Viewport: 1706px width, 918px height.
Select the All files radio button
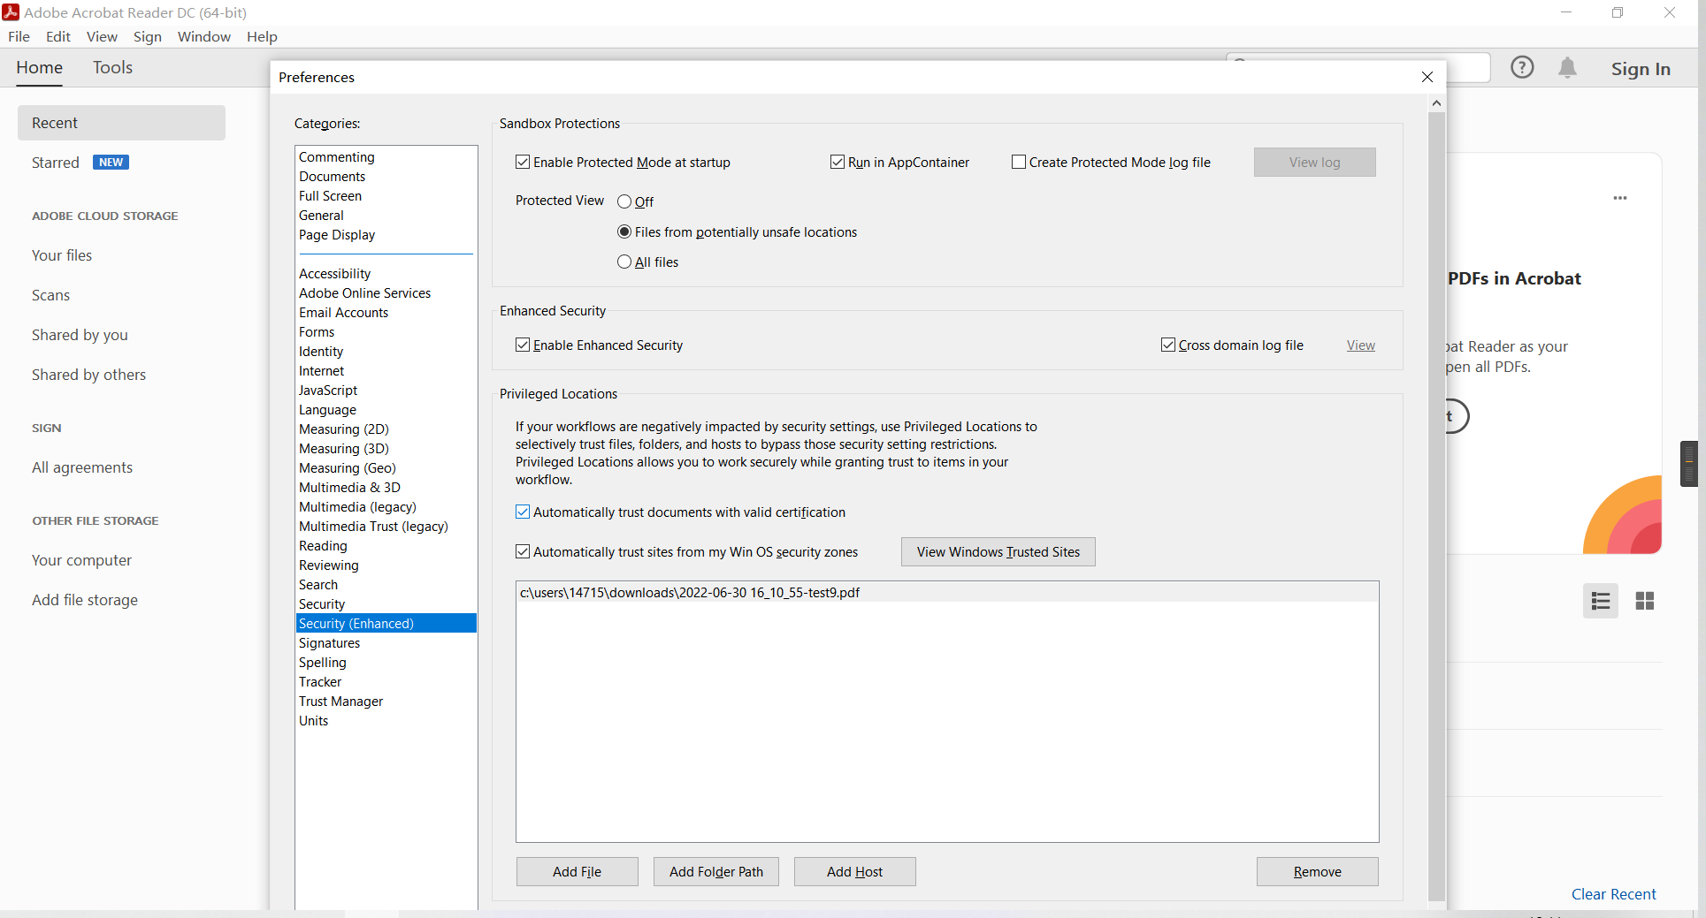tap(624, 262)
